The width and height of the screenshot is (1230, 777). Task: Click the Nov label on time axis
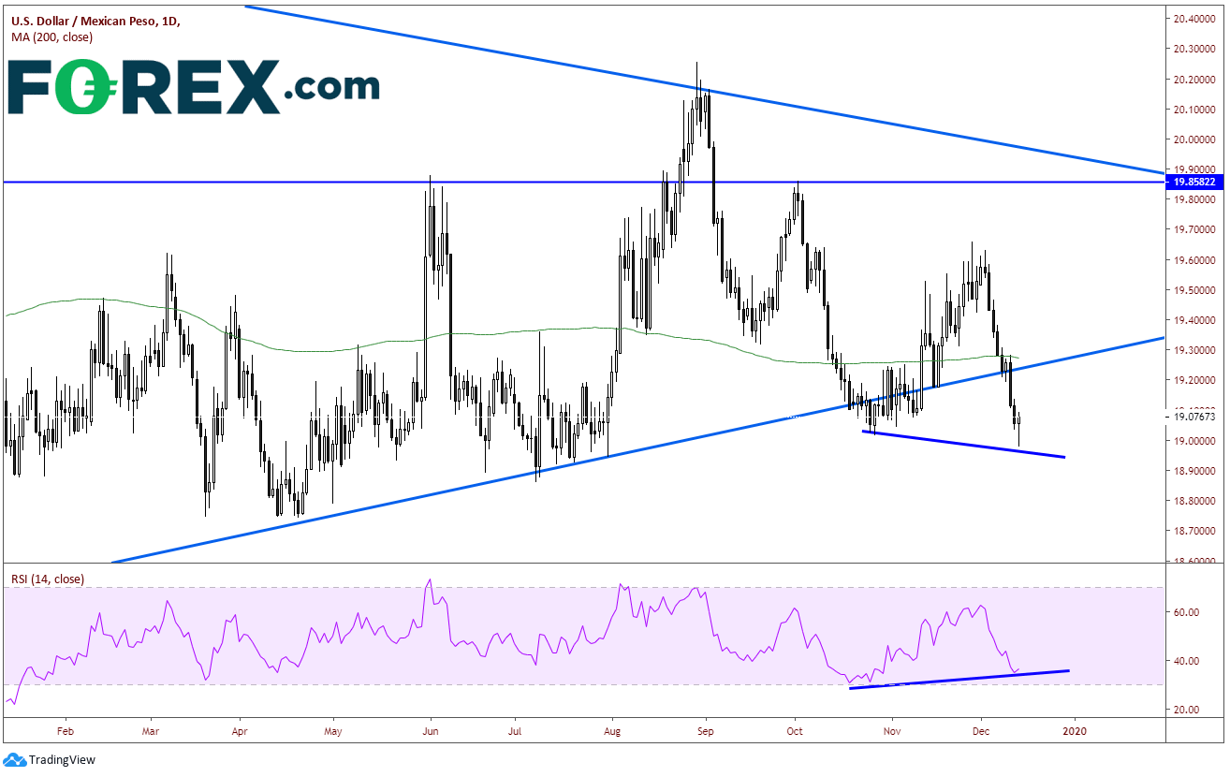[x=892, y=730]
